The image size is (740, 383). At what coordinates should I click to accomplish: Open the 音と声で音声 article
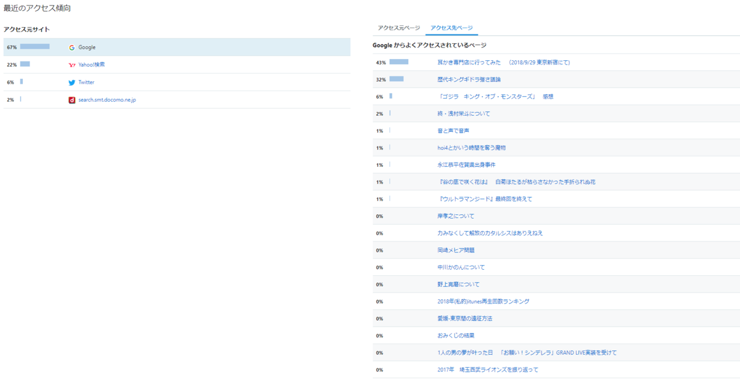click(x=453, y=131)
